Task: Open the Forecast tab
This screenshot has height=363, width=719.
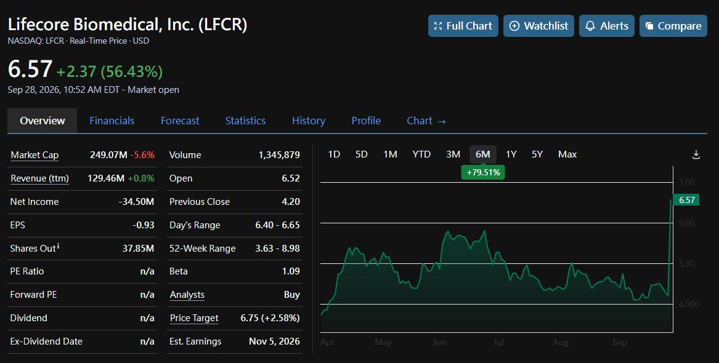Action: click(x=180, y=121)
